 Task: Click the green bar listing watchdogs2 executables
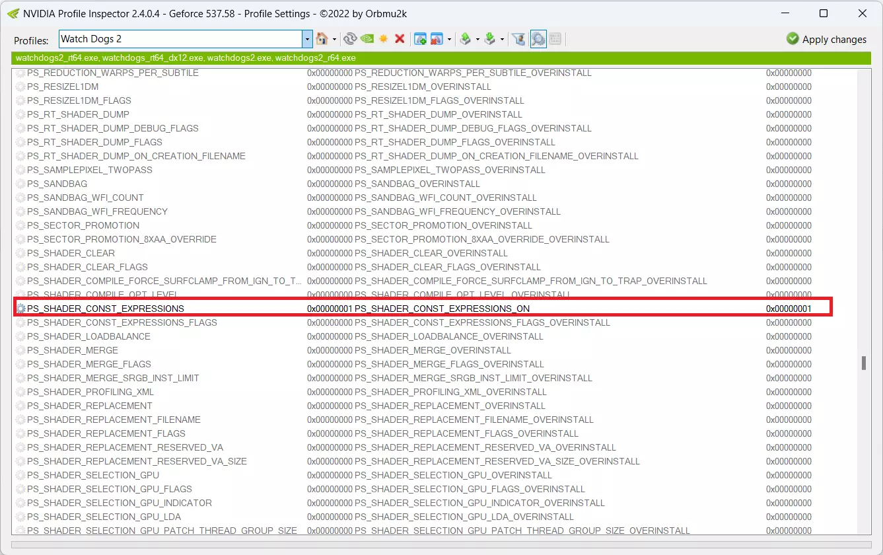(x=441, y=58)
